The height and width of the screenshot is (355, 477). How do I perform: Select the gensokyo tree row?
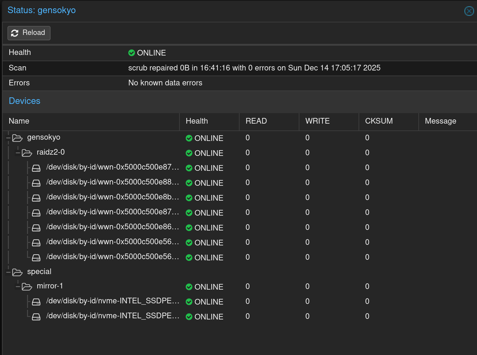click(x=240, y=138)
